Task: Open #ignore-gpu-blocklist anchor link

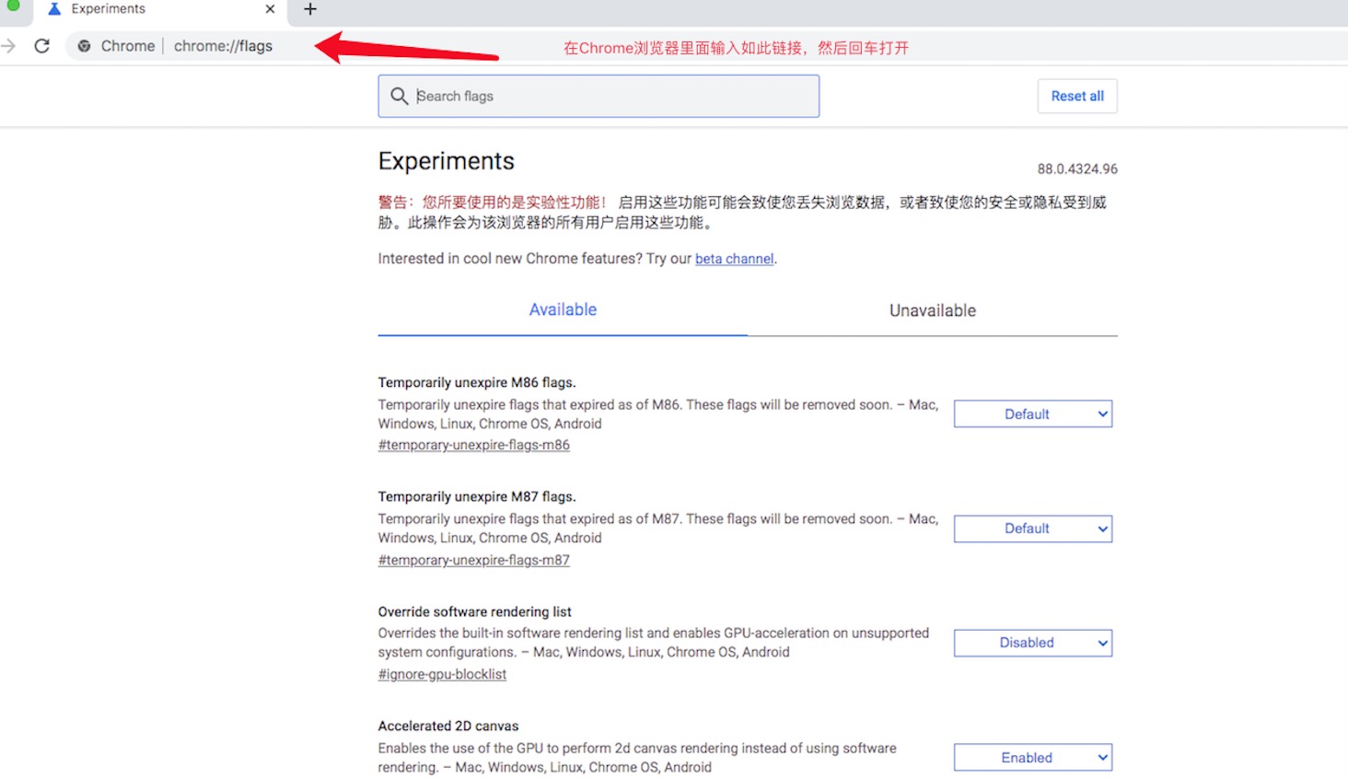Action: (x=442, y=674)
